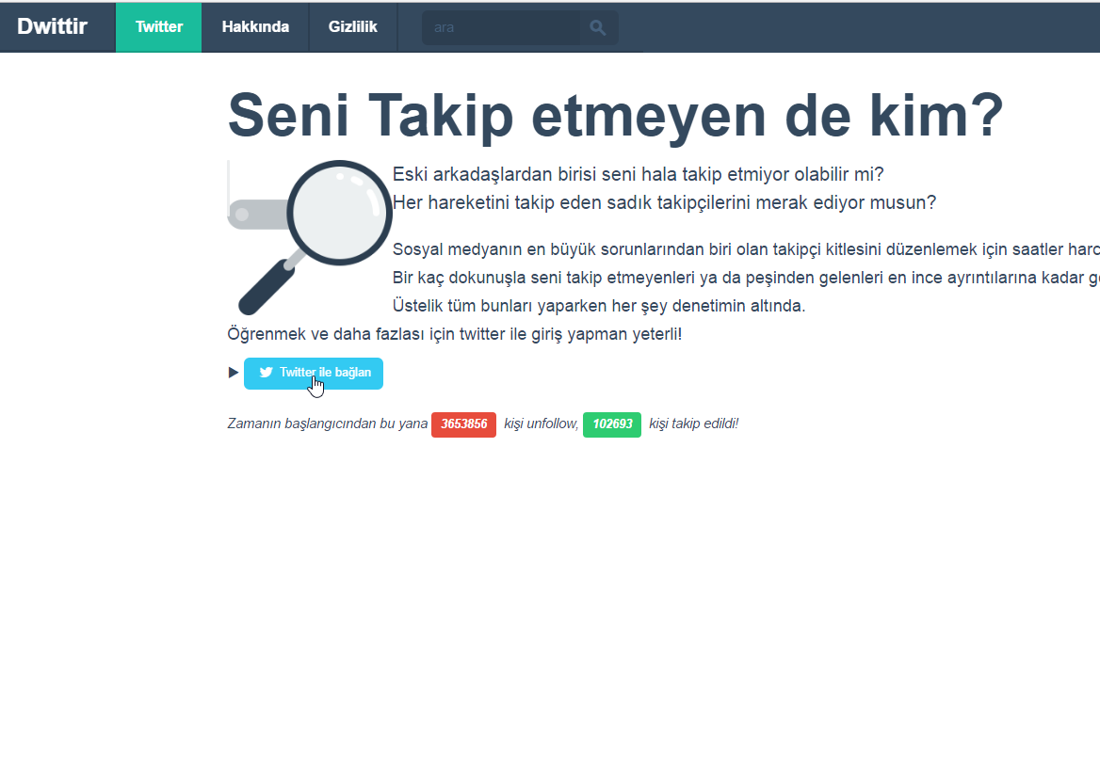1100x767 pixels.
Task: Click the green 102693 follow badge
Action: pos(612,424)
